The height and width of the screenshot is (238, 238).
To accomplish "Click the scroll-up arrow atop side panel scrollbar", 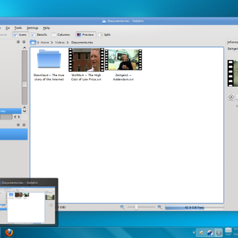I will click(x=24, y=48).
